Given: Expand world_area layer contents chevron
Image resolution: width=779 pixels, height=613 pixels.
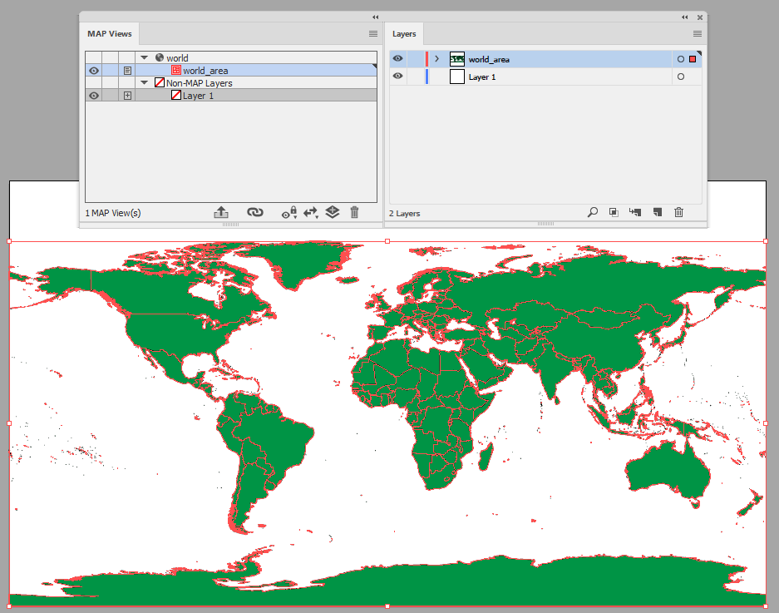Looking at the screenshot, I should coord(436,59).
